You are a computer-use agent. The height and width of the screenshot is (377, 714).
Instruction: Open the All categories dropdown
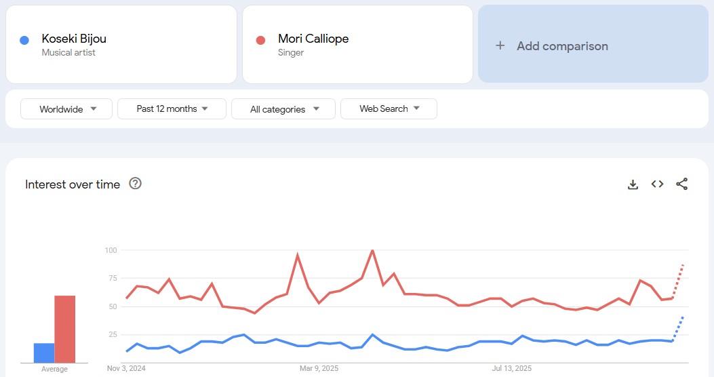coord(283,109)
